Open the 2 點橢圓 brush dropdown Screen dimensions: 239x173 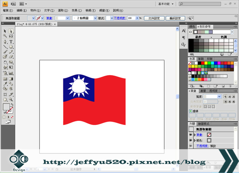[x=95, y=18]
